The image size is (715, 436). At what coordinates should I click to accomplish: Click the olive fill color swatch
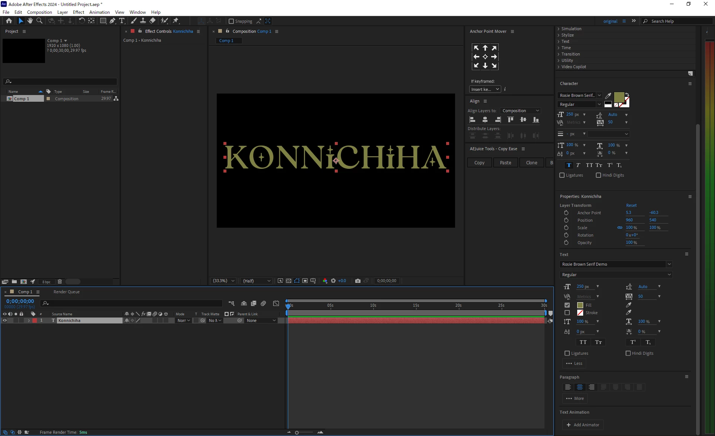619,97
